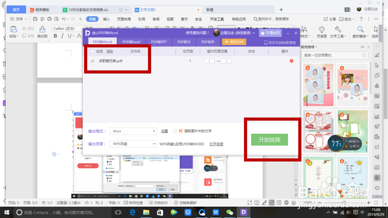
Task: Switch to the PDF转Excel tab
Action: (x=131, y=42)
